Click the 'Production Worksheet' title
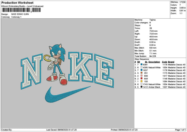This screenshot has height=132, width=187. tap(17, 3)
